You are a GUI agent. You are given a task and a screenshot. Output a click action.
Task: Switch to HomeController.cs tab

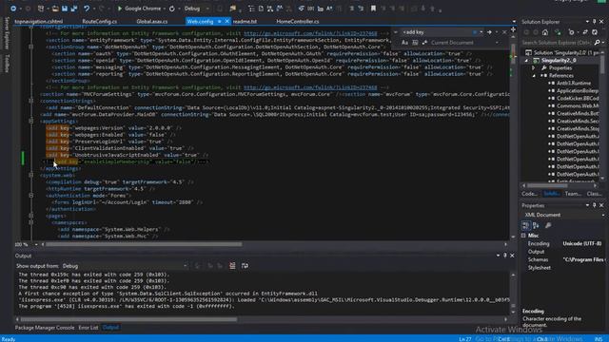tap(298, 21)
